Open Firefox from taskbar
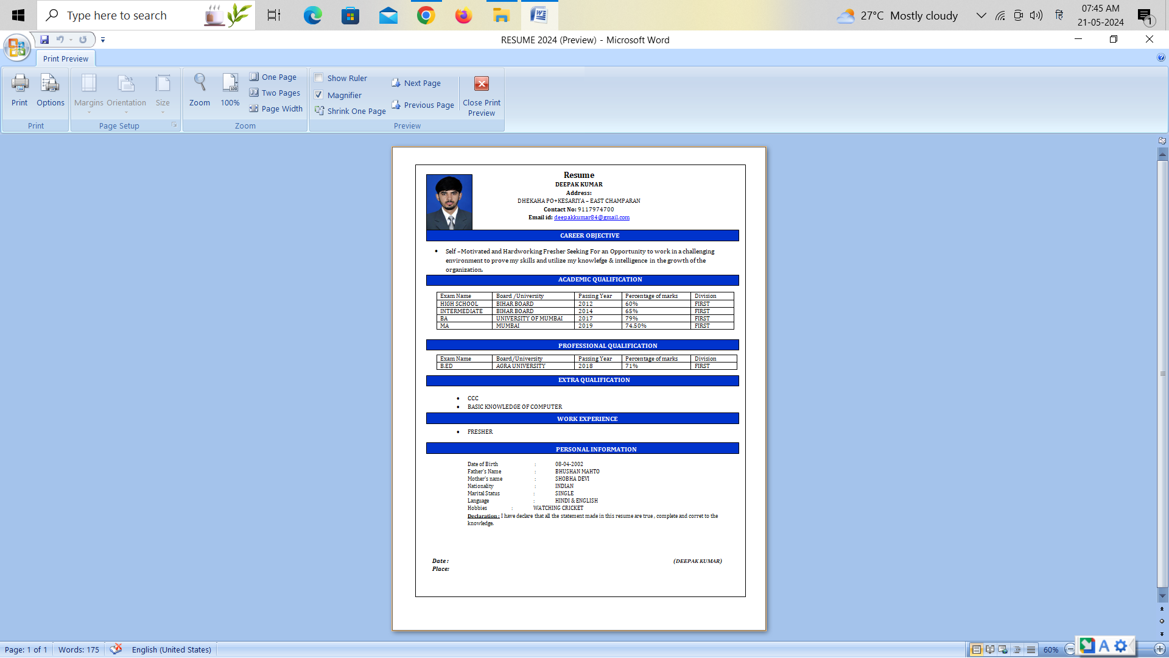The height and width of the screenshot is (658, 1169). click(463, 15)
